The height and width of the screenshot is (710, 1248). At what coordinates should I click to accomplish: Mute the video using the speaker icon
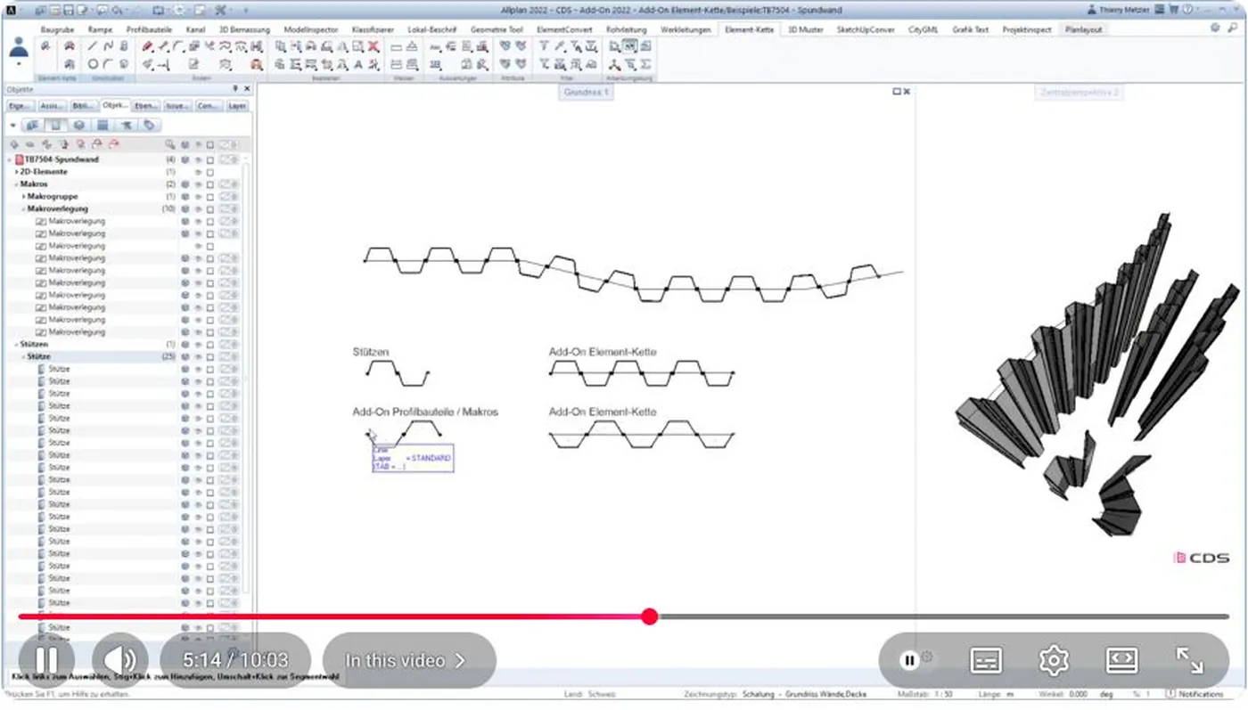point(119,660)
